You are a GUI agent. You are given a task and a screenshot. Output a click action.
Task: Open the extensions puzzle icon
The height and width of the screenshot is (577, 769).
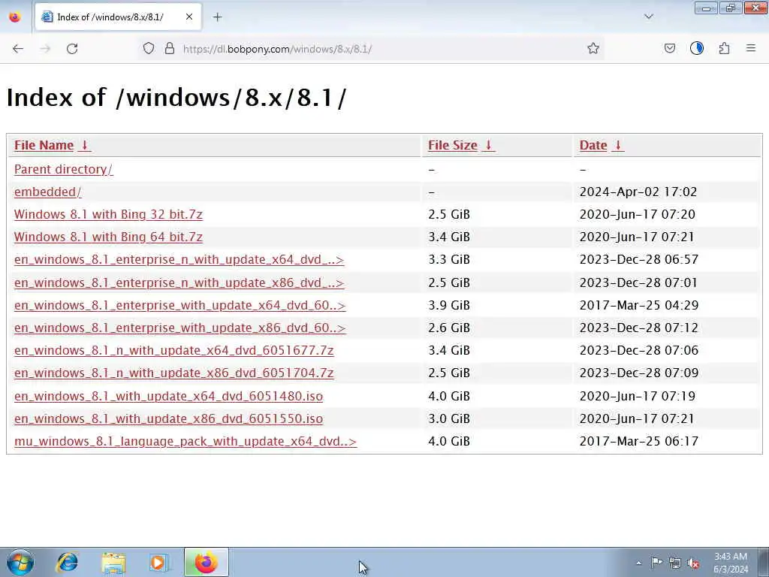724,48
